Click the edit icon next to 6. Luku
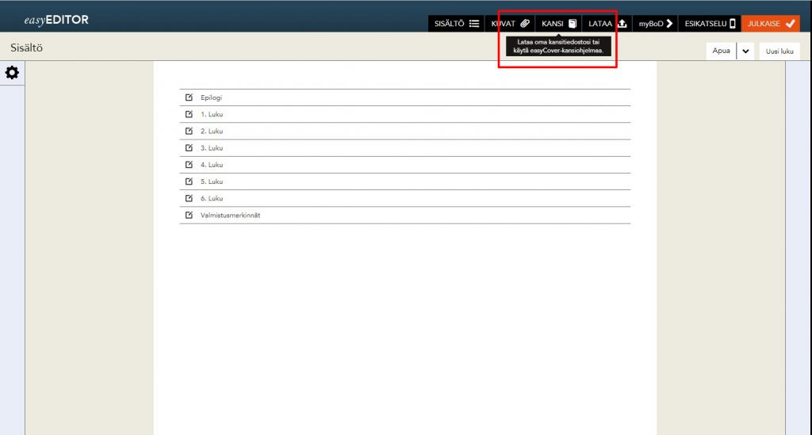The image size is (812, 435). [x=189, y=198]
